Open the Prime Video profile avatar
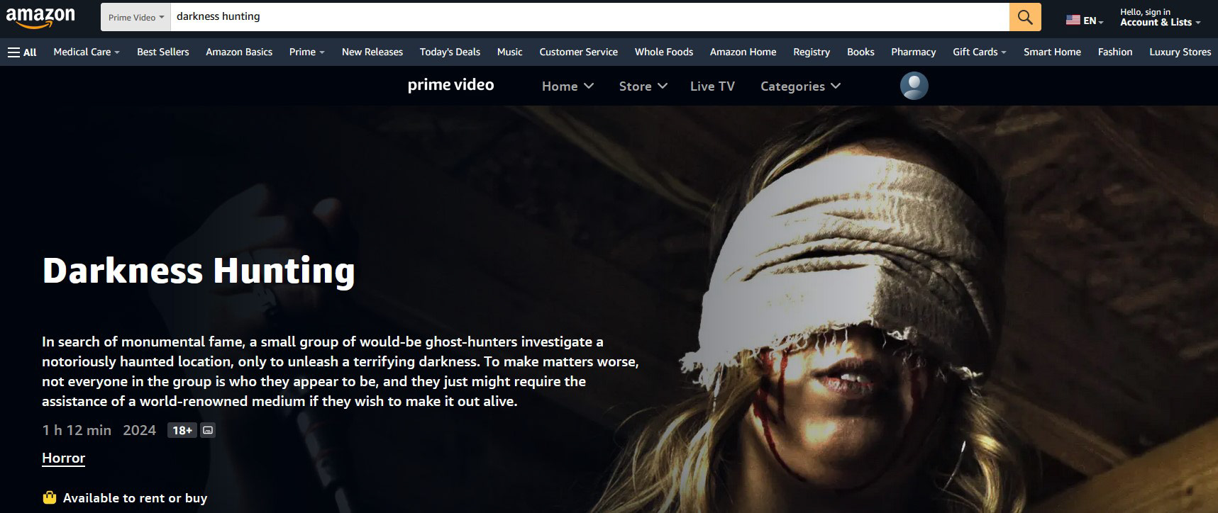The image size is (1218, 513). (x=914, y=86)
